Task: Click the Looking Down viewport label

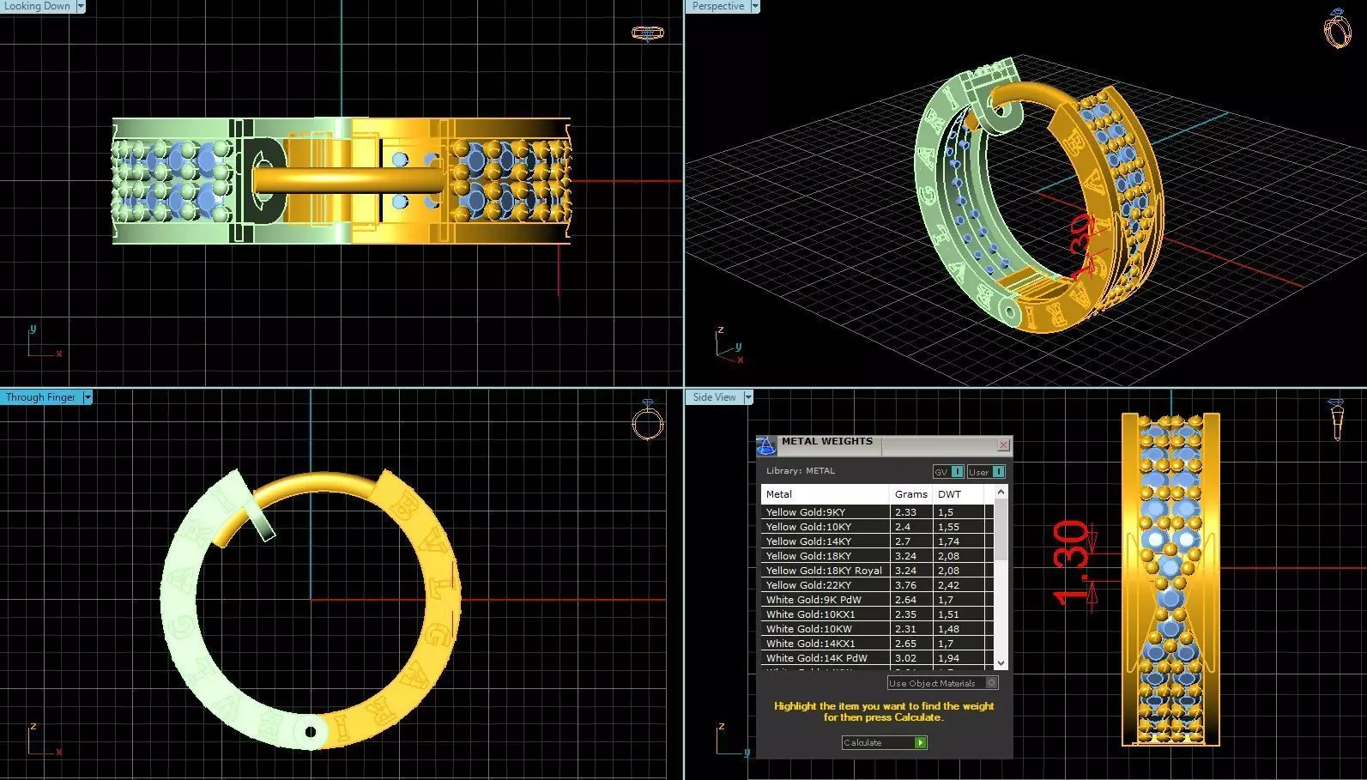Action: pos(38,6)
